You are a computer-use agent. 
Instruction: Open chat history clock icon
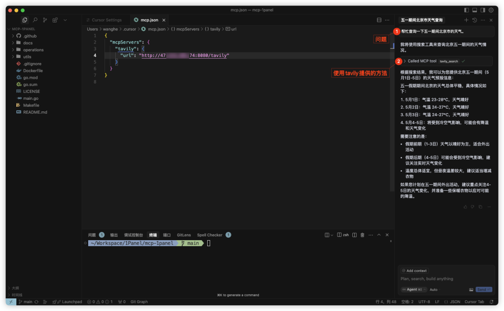tap(475, 20)
